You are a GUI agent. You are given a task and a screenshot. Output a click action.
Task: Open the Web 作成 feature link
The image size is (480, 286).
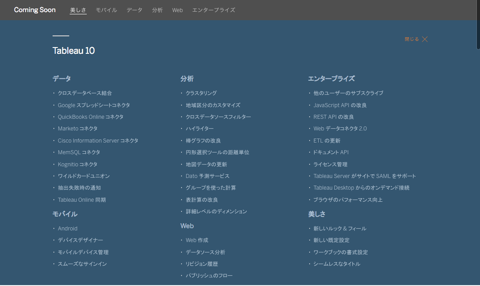click(x=197, y=240)
